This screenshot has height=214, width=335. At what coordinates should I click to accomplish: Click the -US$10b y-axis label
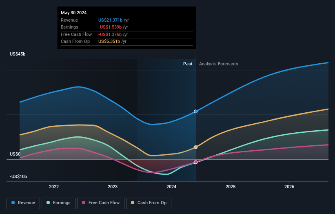point(18,176)
